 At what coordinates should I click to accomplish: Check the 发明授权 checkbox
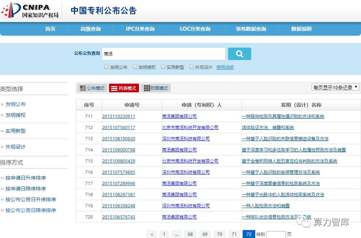click(x=135, y=67)
